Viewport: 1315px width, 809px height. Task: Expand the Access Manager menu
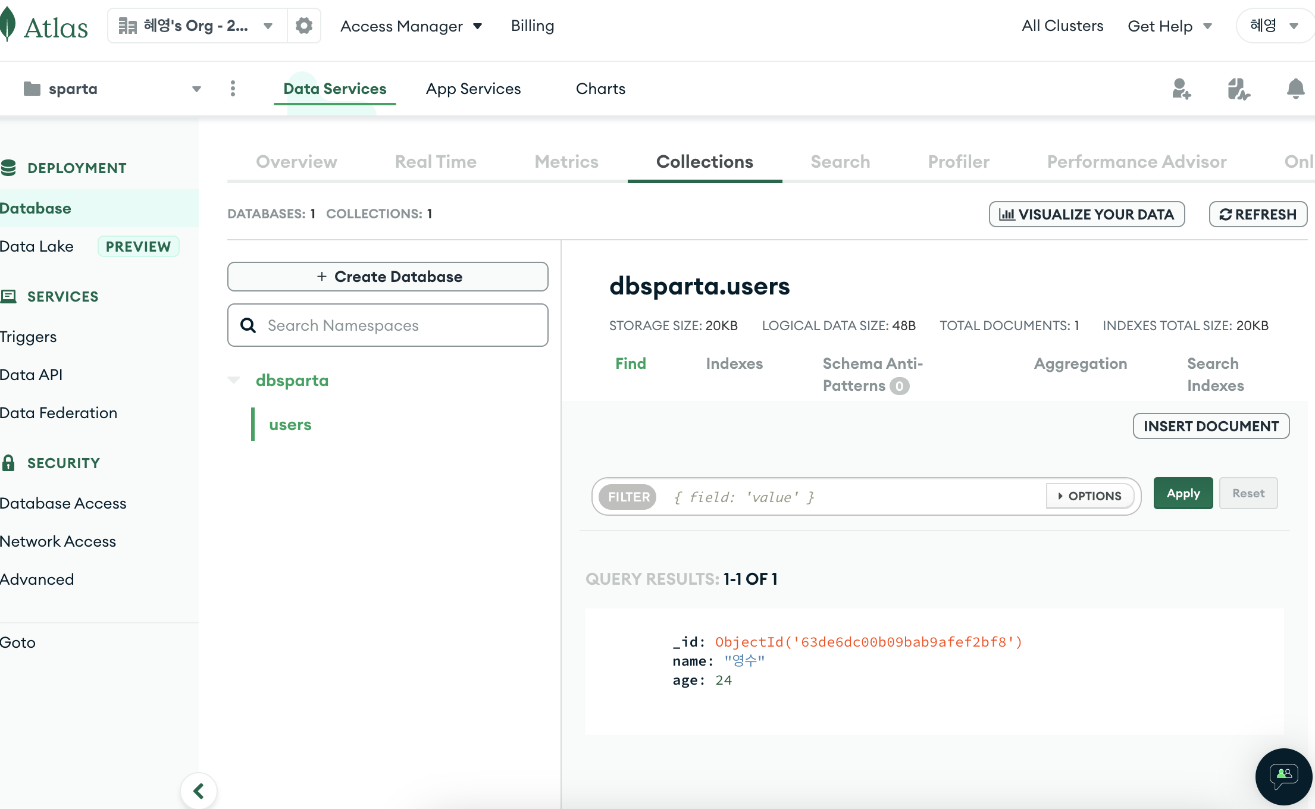click(x=411, y=26)
